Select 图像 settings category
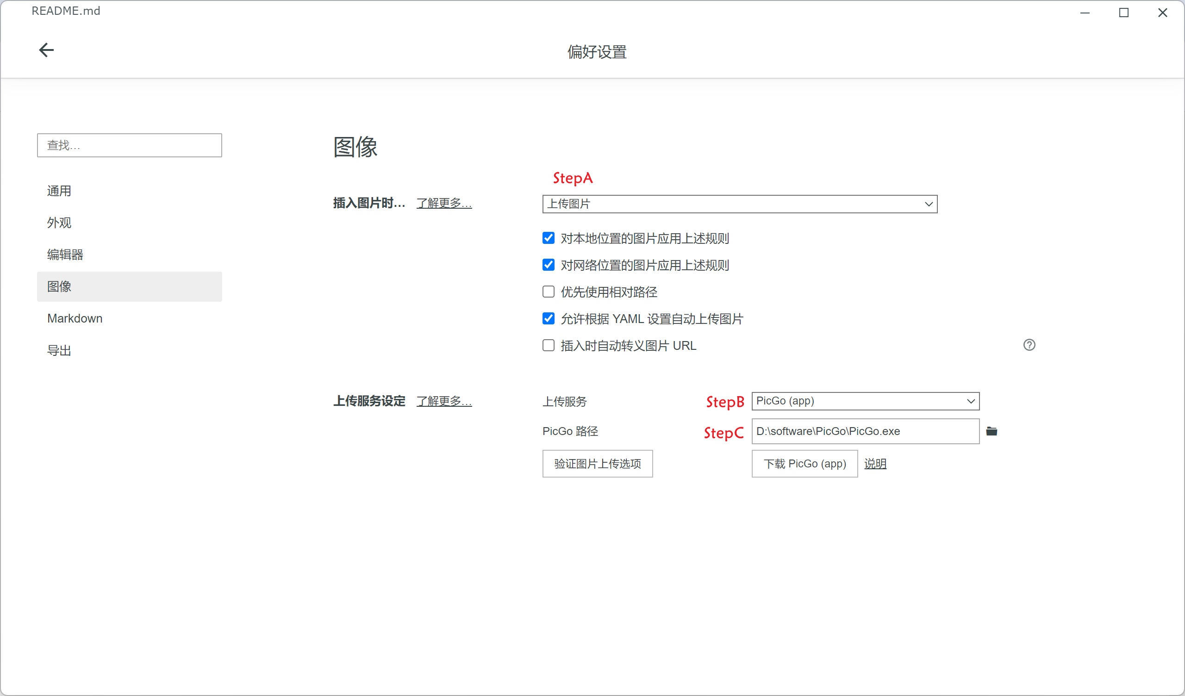Image resolution: width=1185 pixels, height=696 pixels. [129, 287]
